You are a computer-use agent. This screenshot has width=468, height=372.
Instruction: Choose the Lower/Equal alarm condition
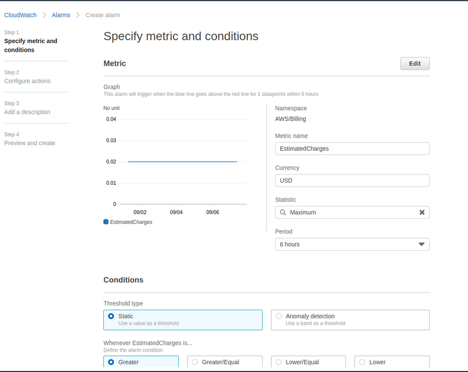[279, 362]
